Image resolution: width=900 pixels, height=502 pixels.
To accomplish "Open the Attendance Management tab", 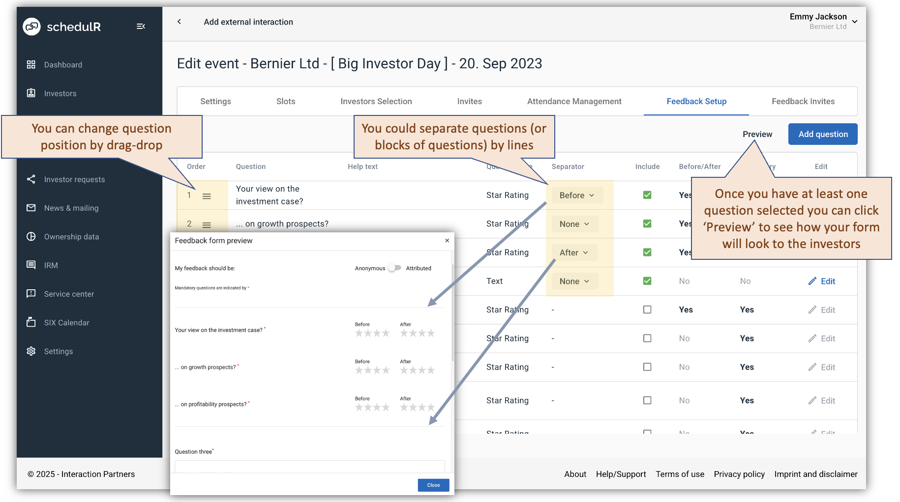I will [574, 101].
